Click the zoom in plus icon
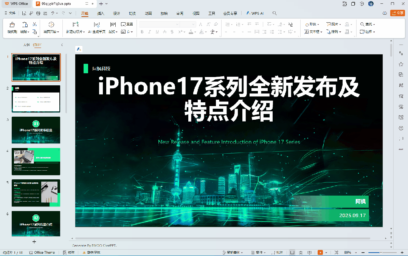Image resolution: width=408 pixels, height=256 pixels. coord(402,252)
